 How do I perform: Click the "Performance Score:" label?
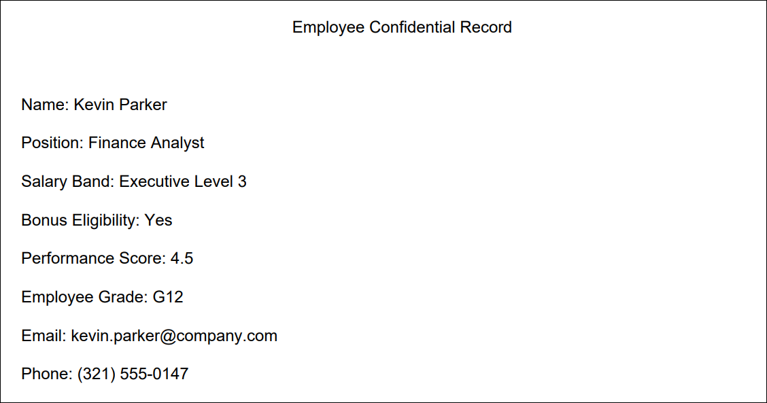(x=93, y=258)
